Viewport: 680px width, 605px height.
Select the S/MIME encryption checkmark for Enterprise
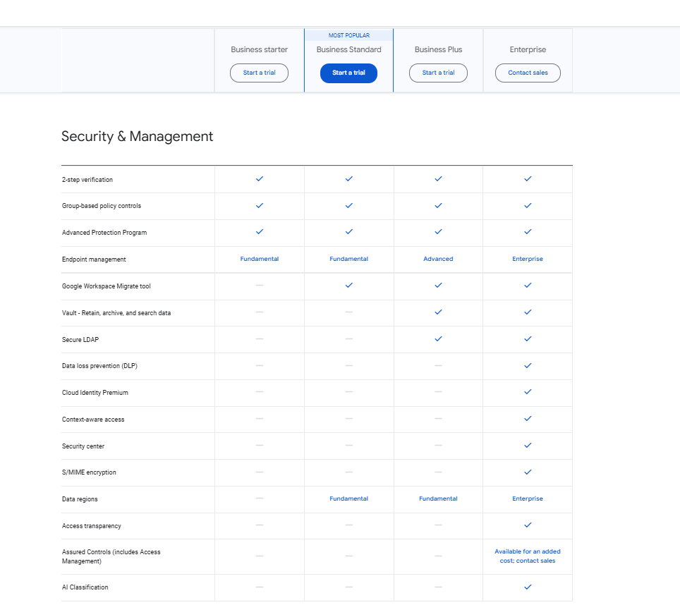528,472
